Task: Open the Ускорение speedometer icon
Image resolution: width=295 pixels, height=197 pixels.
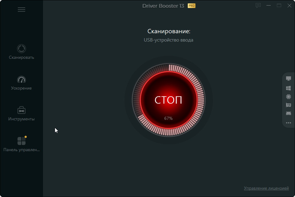Action: [x=22, y=79]
